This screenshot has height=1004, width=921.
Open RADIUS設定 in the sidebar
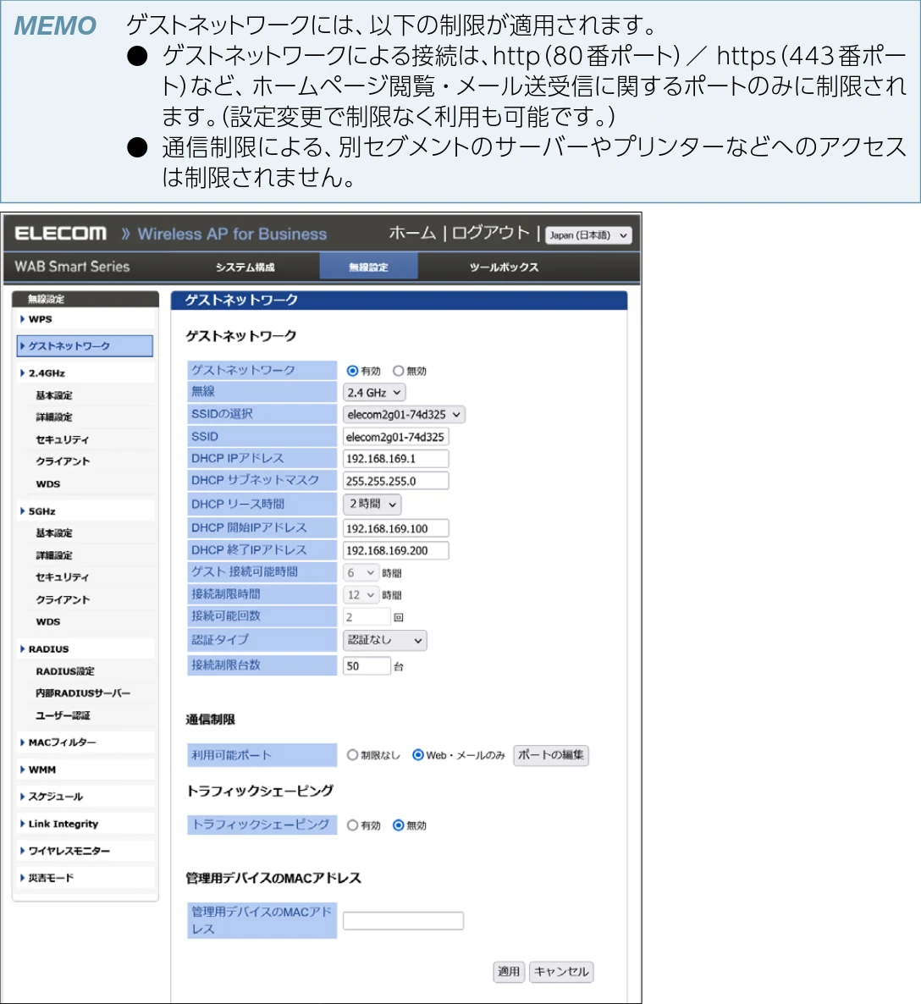point(65,671)
